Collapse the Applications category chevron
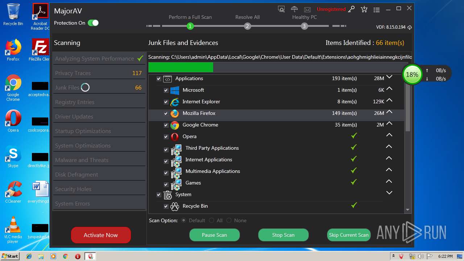 point(389,77)
